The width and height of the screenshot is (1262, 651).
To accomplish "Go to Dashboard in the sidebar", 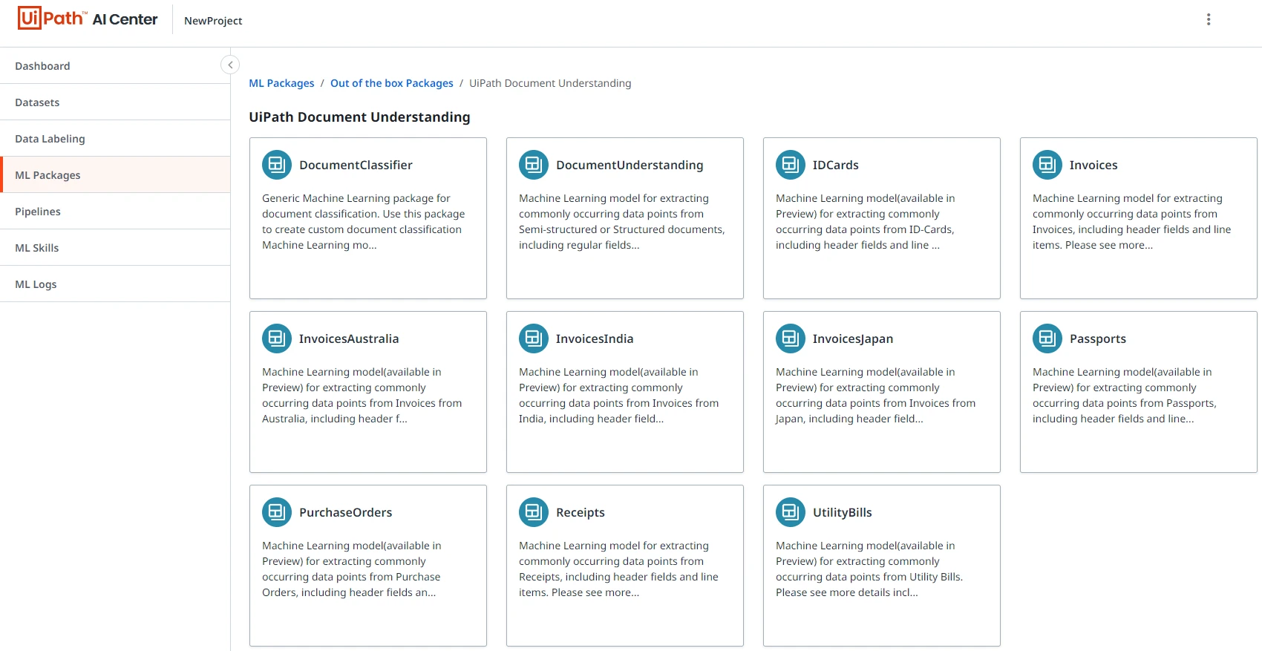I will tap(115, 66).
